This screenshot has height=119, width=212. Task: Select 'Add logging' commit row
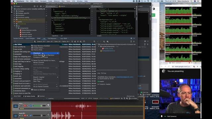tap(19, 66)
